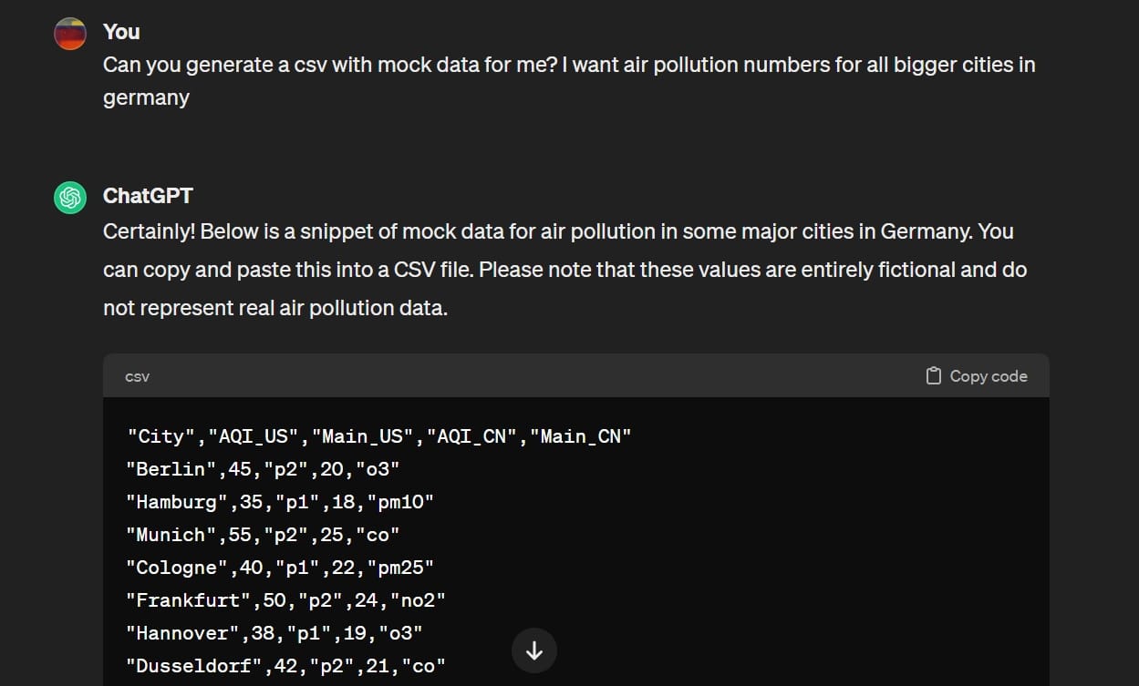Screen dimensions: 1139x686
Task: Click the "ChatGPT" sender name
Action: [148, 196]
